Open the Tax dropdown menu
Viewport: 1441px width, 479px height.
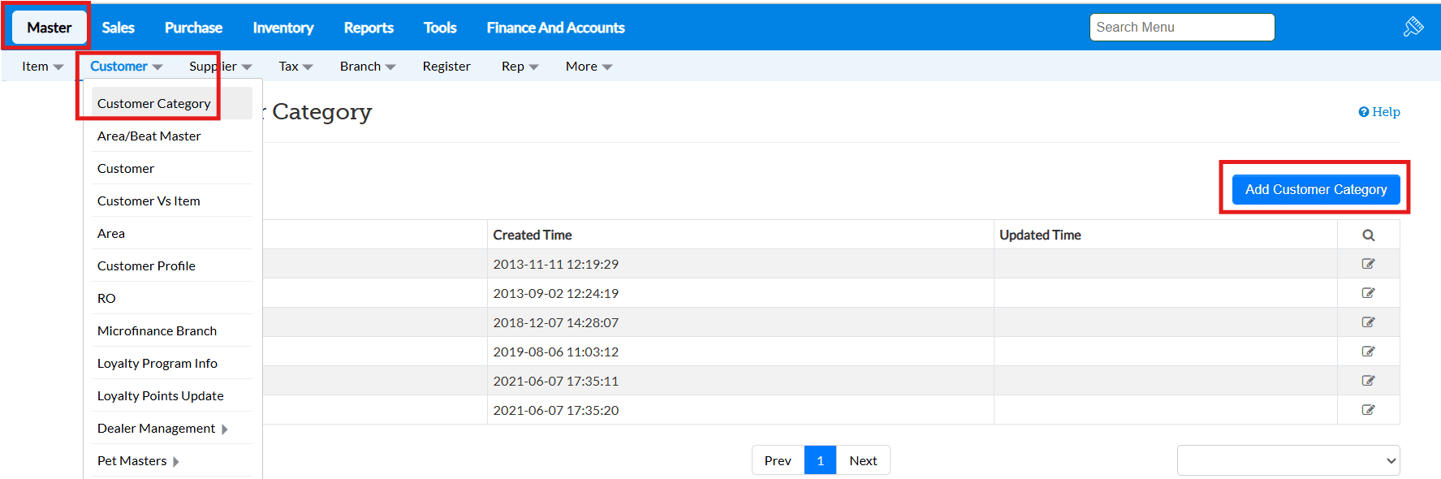(x=296, y=67)
